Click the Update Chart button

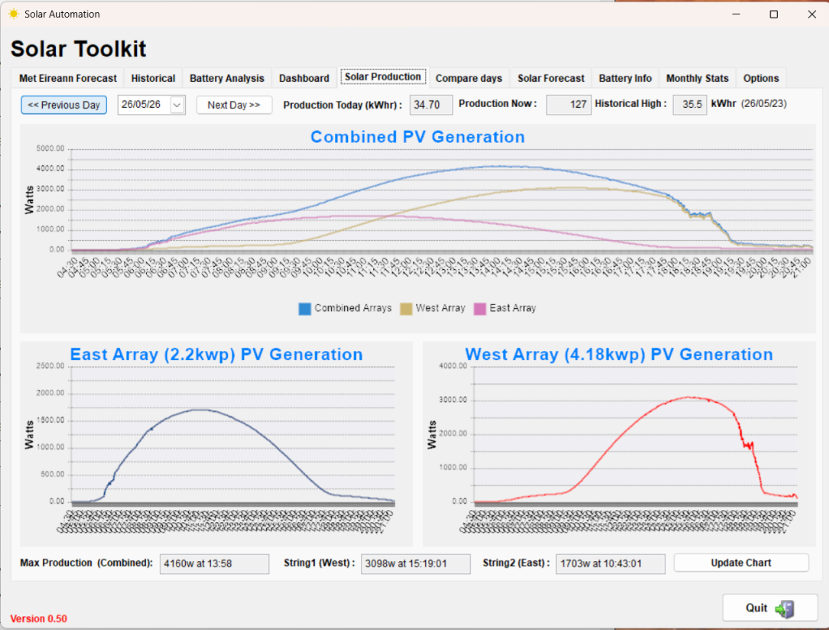click(741, 563)
